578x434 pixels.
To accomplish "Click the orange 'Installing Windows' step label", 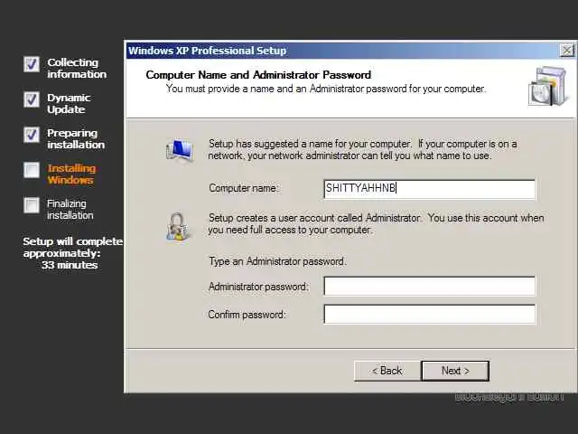I will click(71, 175).
